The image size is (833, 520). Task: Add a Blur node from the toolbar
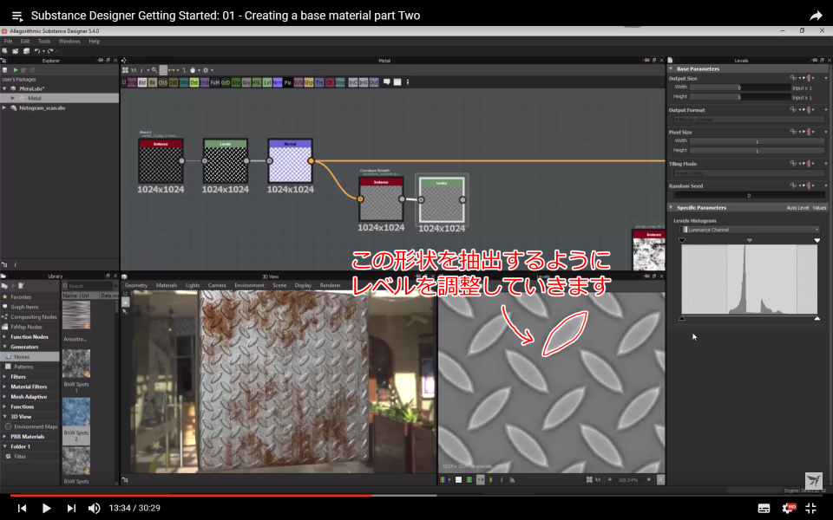[x=153, y=83]
